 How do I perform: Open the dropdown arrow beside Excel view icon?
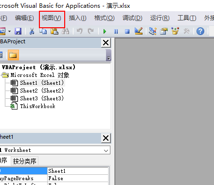pos(9,31)
